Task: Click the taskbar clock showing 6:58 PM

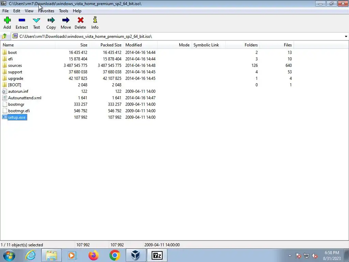Action: click(x=332, y=256)
